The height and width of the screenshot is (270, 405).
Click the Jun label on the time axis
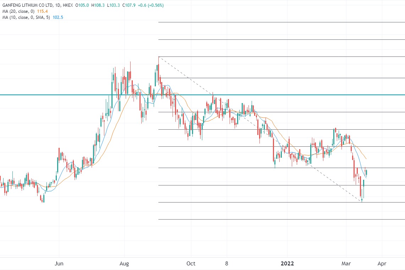(59, 264)
